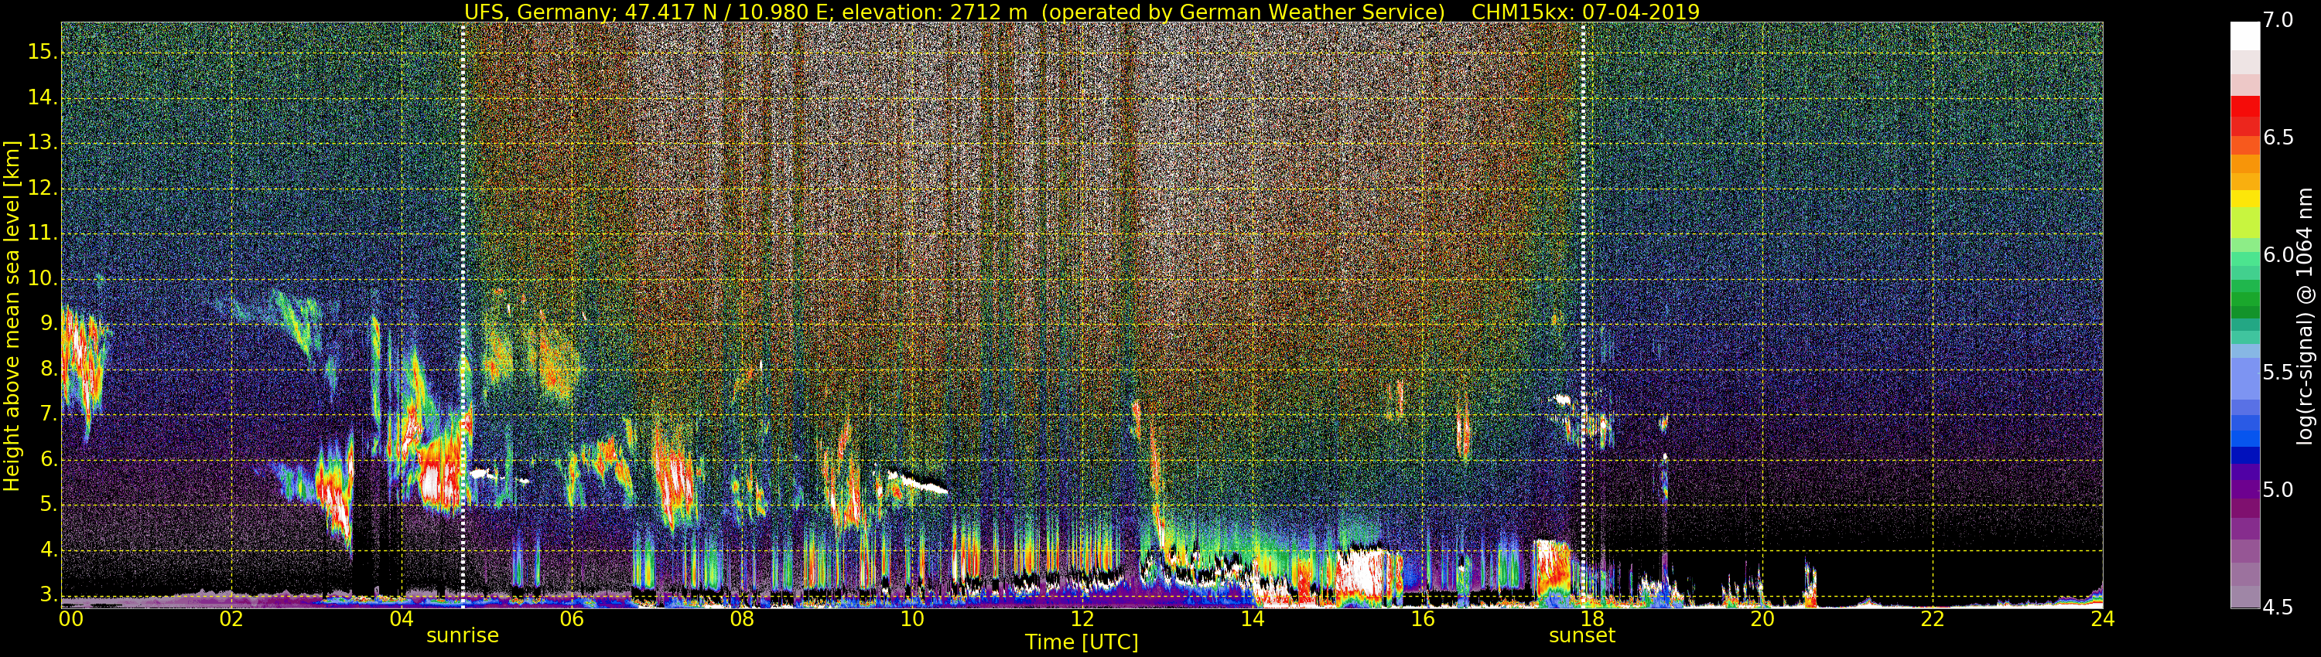The width and height of the screenshot is (2321, 657).
Task: Click the height tick label '5.'
Action: pyautogui.click(x=48, y=505)
